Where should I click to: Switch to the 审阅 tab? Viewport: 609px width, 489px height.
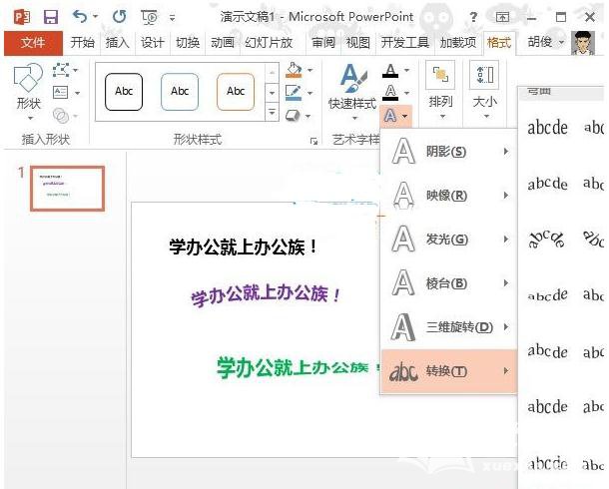pyautogui.click(x=323, y=42)
